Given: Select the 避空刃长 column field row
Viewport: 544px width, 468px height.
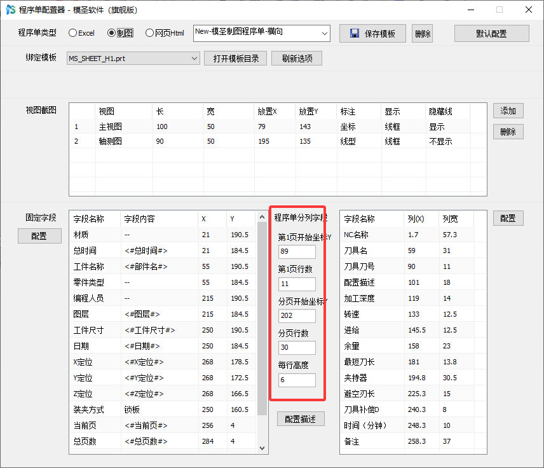Looking at the screenshot, I should [x=413, y=394].
